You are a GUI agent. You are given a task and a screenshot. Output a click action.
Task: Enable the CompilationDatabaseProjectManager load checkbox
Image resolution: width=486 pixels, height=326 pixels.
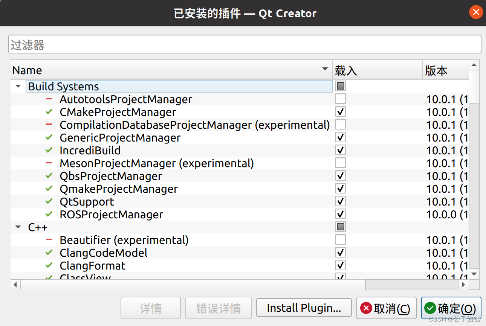(341, 125)
